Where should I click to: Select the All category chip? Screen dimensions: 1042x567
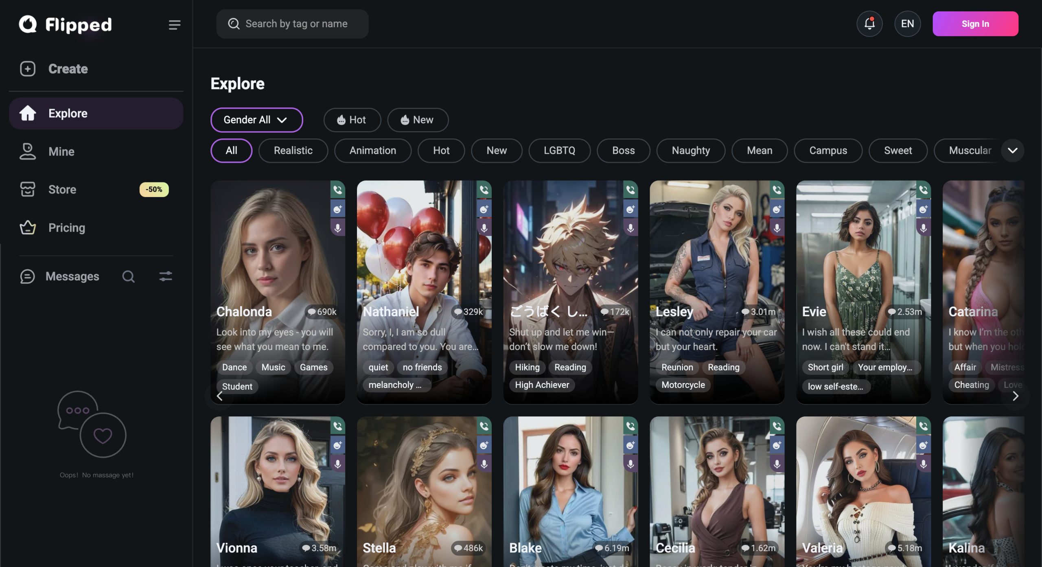231,151
